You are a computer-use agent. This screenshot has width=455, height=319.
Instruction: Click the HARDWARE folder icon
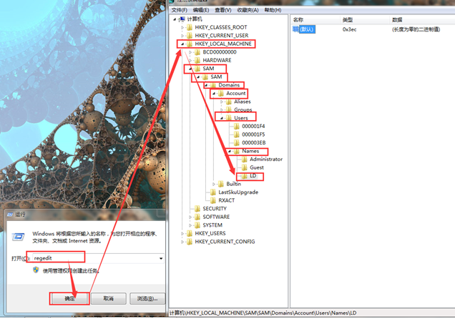(x=197, y=60)
